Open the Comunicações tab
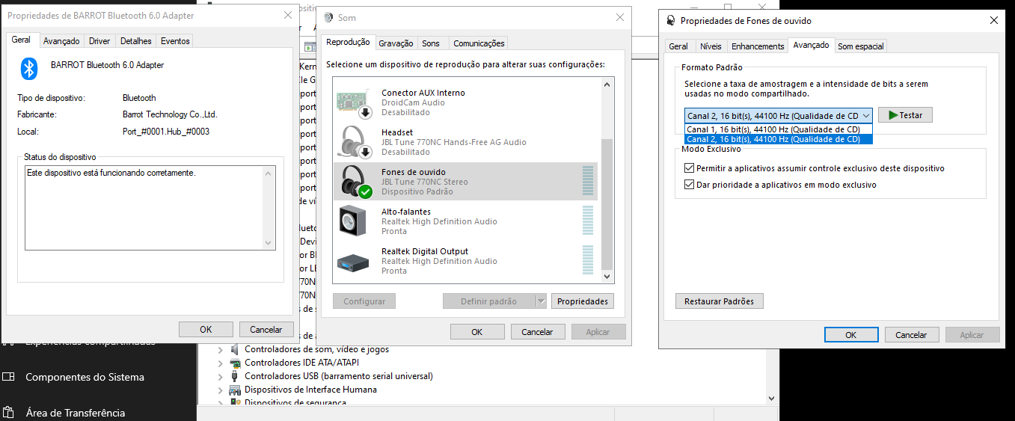1015x421 pixels. click(x=479, y=43)
